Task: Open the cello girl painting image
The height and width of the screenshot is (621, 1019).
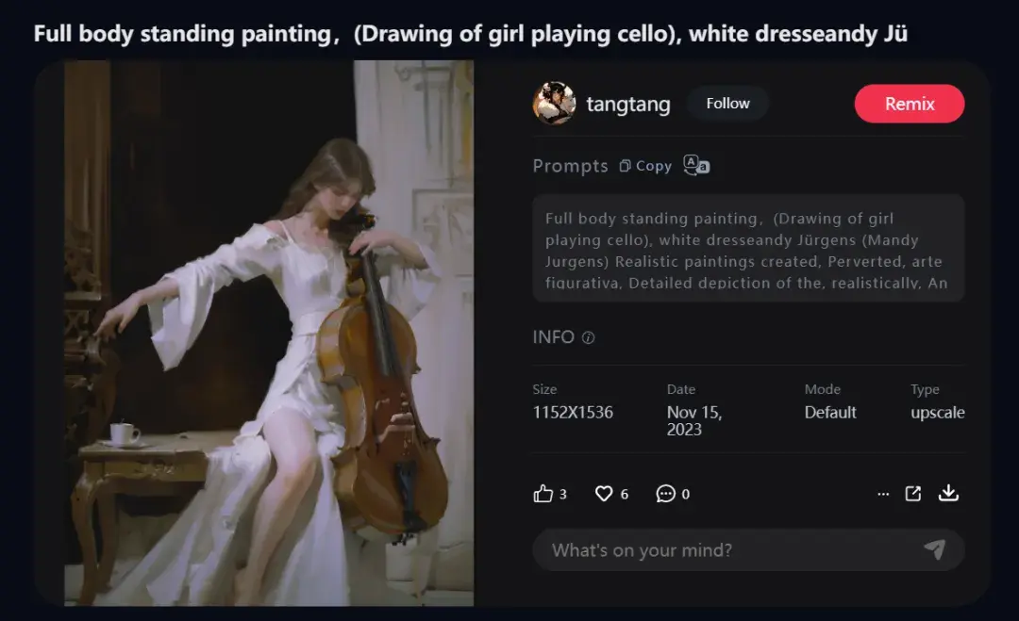Action: 269,333
